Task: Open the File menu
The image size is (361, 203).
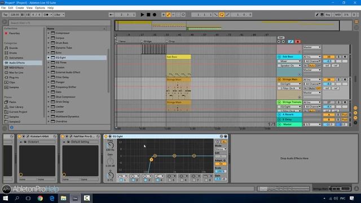Action: pos(3,8)
